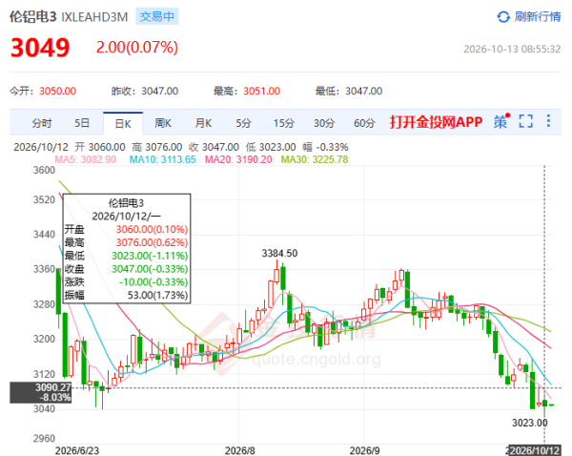Click the 2026/9 date axis label
The height and width of the screenshot is (456, 572).
pos(364,451)
